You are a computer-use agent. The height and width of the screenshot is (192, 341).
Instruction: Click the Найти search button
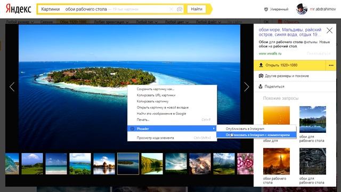pos(197,9)
